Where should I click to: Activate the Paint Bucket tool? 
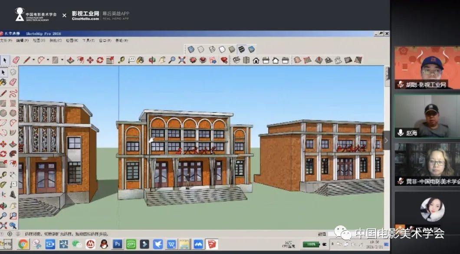click(141, 60)
